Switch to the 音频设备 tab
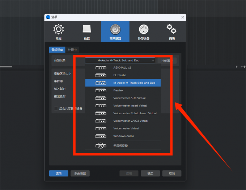This screenshot has width=246, height=190. 57,50
